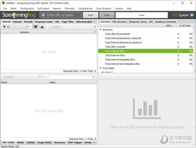Open the Resources bottom tab
Image resolution: width=196 pixels, height=148 pixels.
pos(60,142)
